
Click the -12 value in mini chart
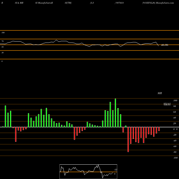pos(115,170)
